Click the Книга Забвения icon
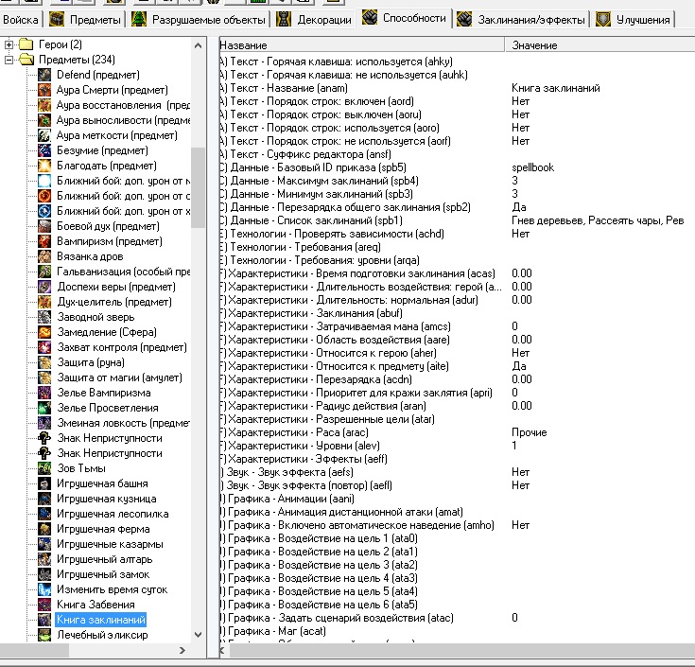 (44, 605)
